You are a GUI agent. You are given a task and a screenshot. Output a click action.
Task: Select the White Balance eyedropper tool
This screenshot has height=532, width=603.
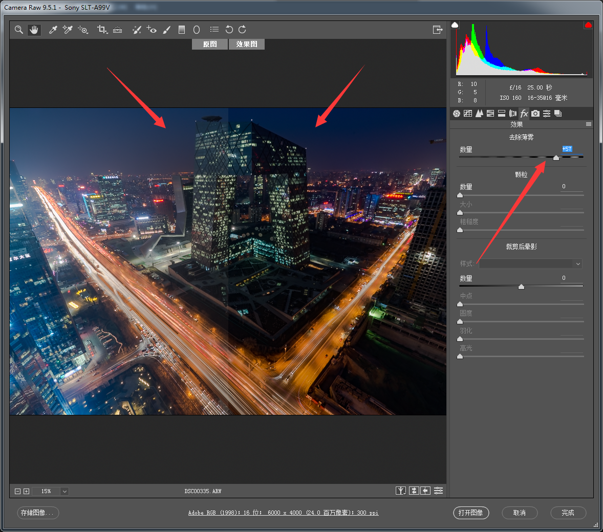tap(53, 30)
